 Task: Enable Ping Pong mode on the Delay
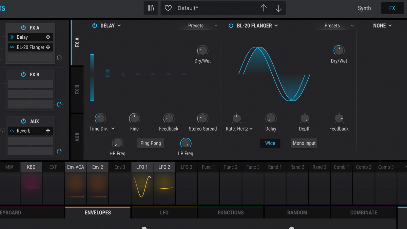click(151, 143)
